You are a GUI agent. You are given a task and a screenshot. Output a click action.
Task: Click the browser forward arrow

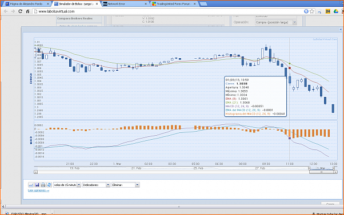tap(13, 11)
